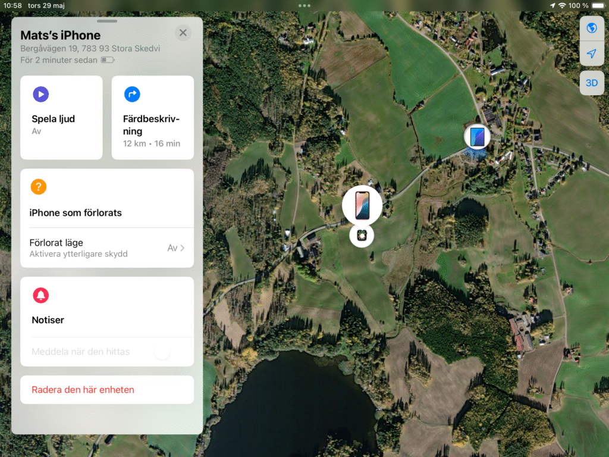Tap the battery indicator in status bar
609x457 pixels.
598,5
